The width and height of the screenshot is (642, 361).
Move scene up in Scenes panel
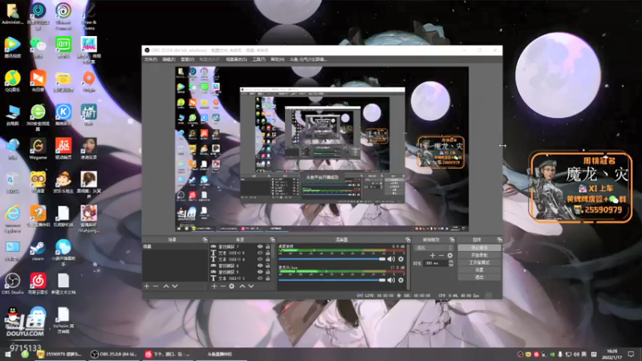point(166,286)
